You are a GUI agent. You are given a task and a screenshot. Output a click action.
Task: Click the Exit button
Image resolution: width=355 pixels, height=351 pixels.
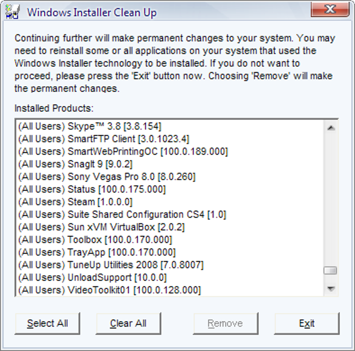tap(307, 324)
